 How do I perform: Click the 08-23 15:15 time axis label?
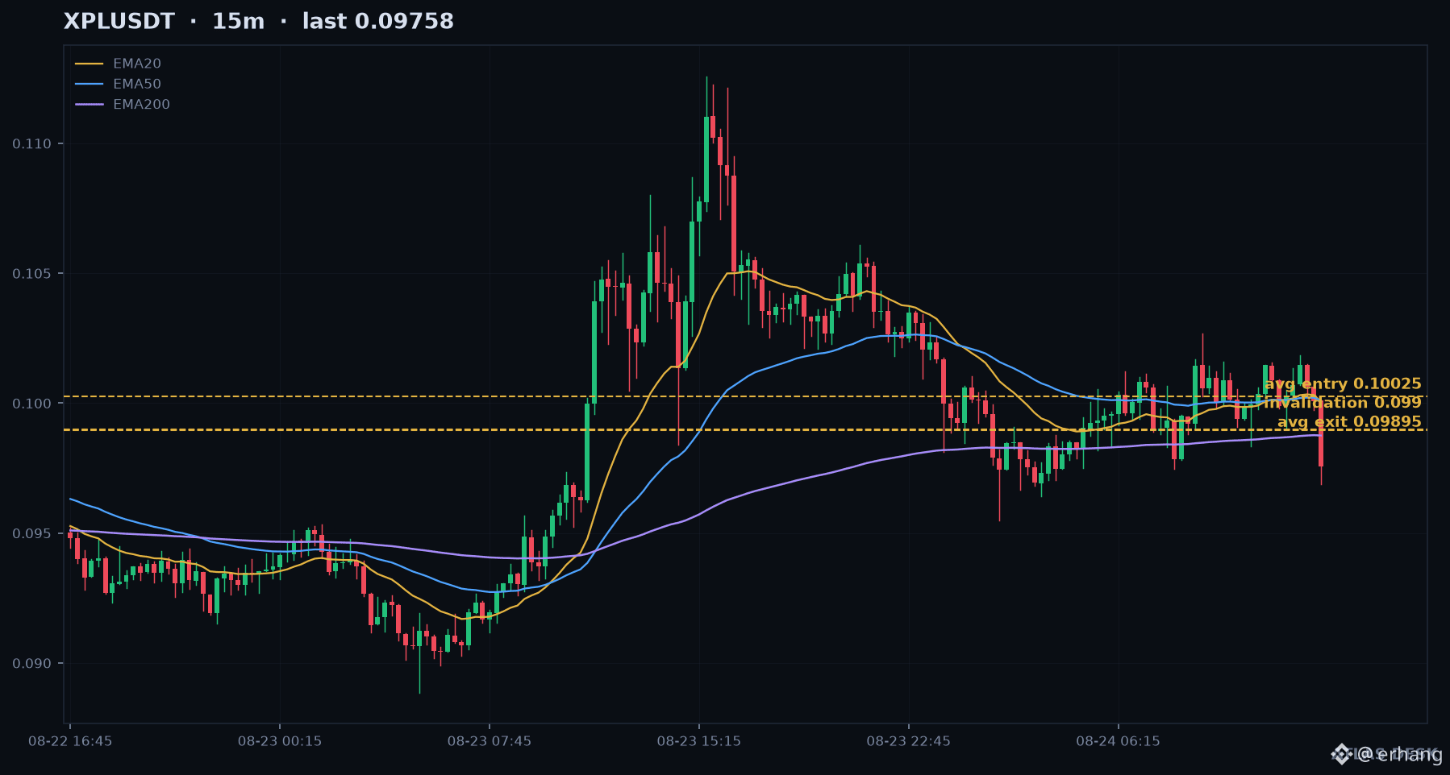tap(699, 741)
